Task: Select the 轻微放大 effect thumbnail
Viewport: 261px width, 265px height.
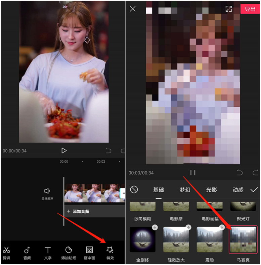Action: coord(176,240)
